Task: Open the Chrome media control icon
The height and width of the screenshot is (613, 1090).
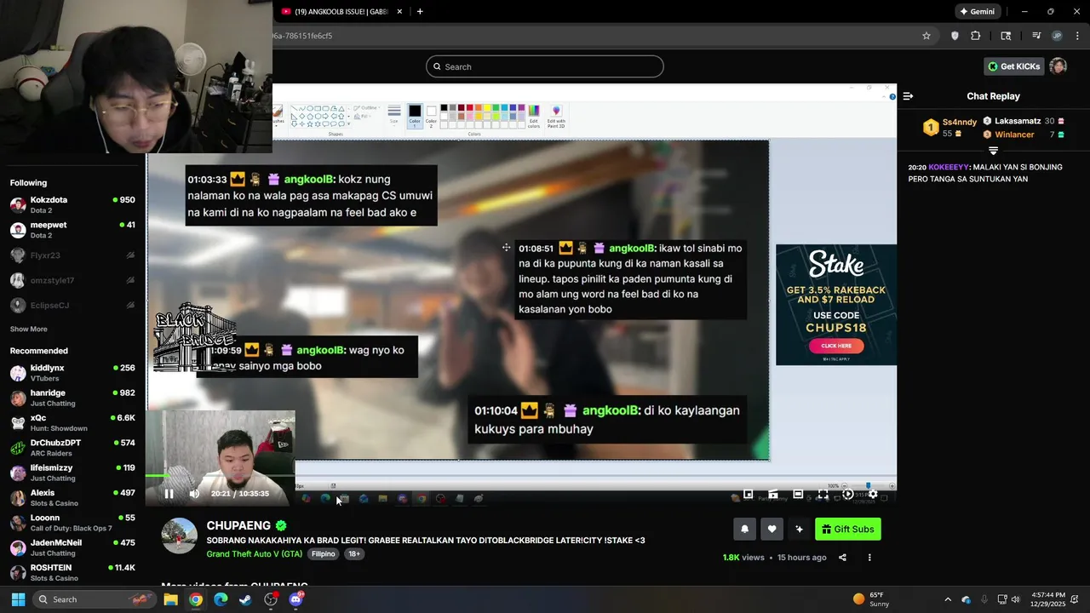Action: [x=1036, y=36]
